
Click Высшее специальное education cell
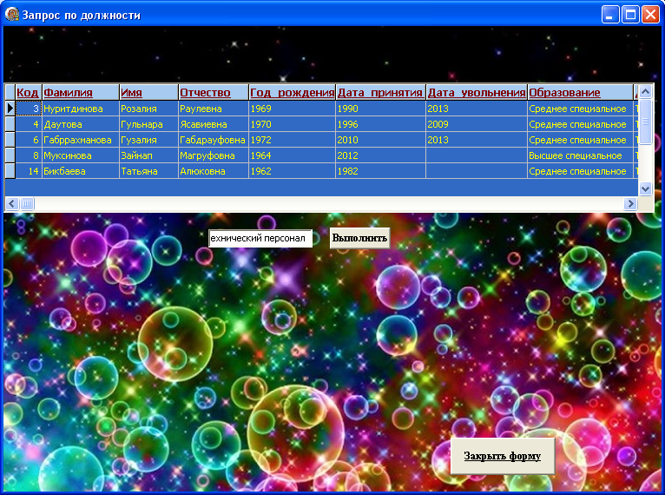point(580,155)
